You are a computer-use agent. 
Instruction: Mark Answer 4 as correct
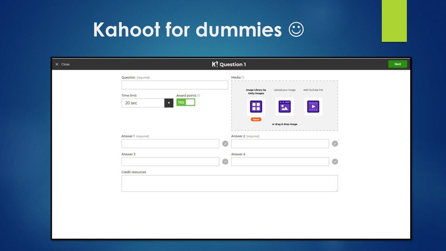335,162
